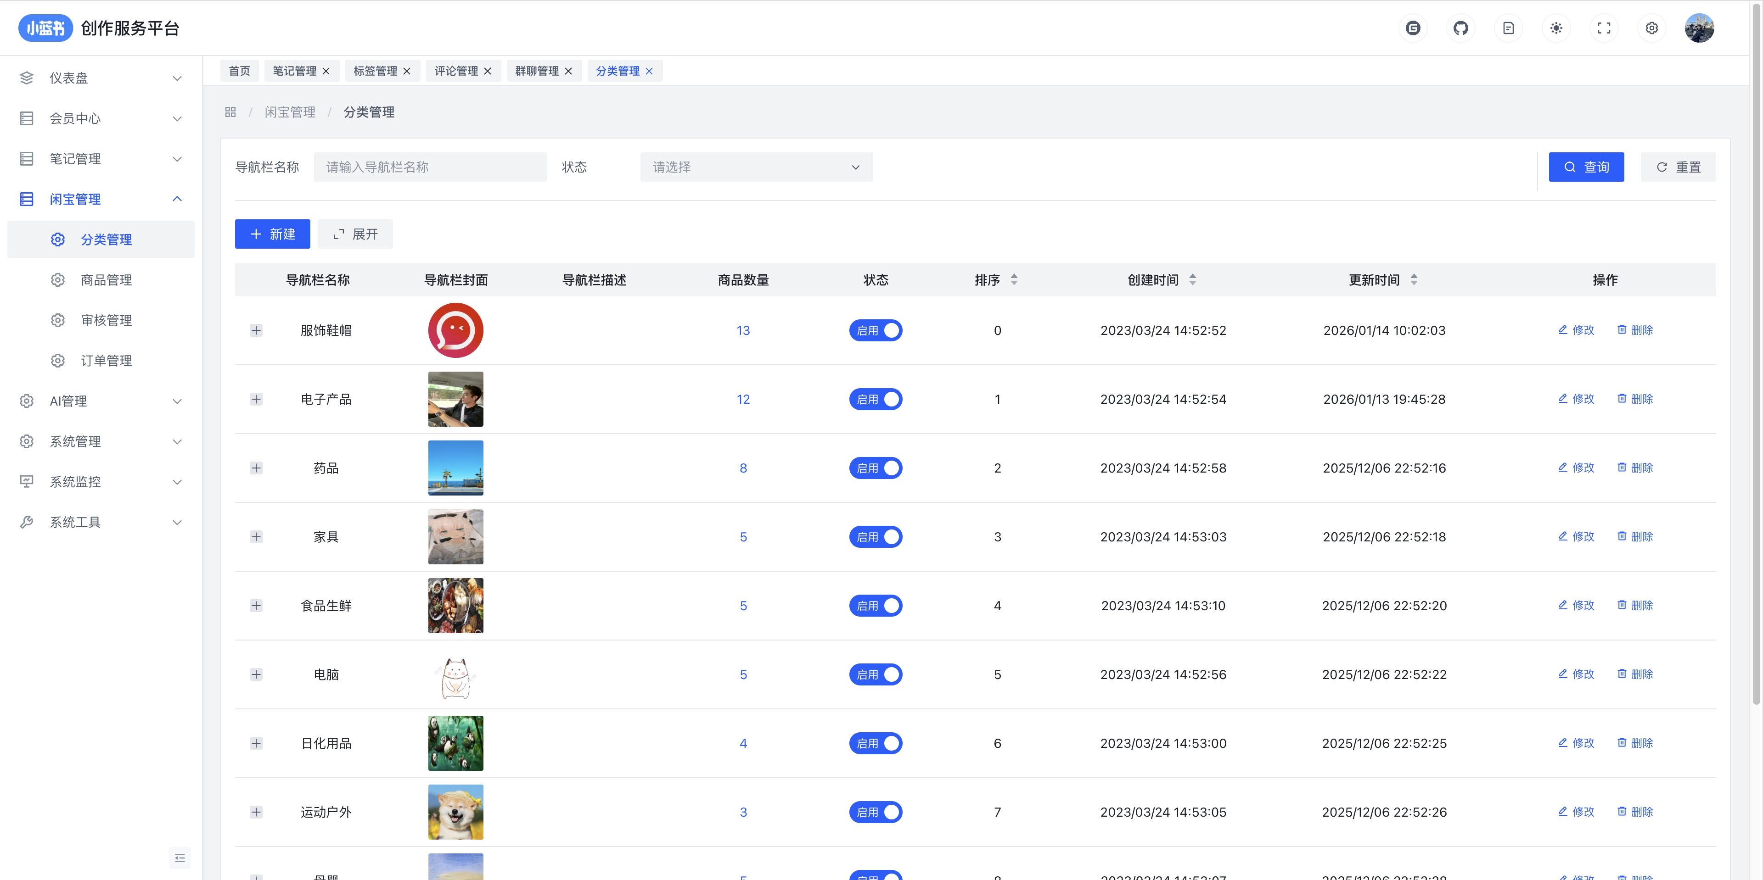Image resolution: width=1763 pixels, height=880 pixels.
Task: Open 商品管理 in the sidebar
Action: pyautogui.click(x=106, y=280)
